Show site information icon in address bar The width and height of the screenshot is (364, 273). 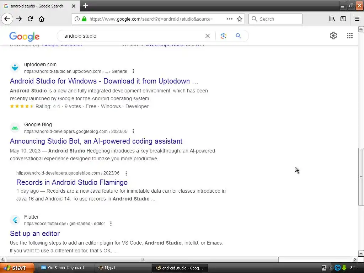click(x=77, y=19)
